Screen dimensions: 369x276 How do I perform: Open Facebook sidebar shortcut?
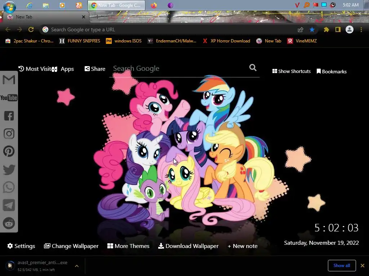pyautogui.click(x=9, y=116)
